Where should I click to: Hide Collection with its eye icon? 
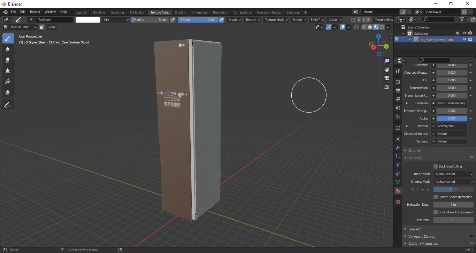pos(464,33)
